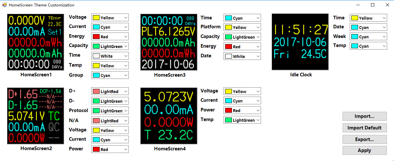Image resolution: width=394 pixels, height=161 pixels.
Task: Click the HomeScreen4 preview image
Action: click(x=169, y=116)
